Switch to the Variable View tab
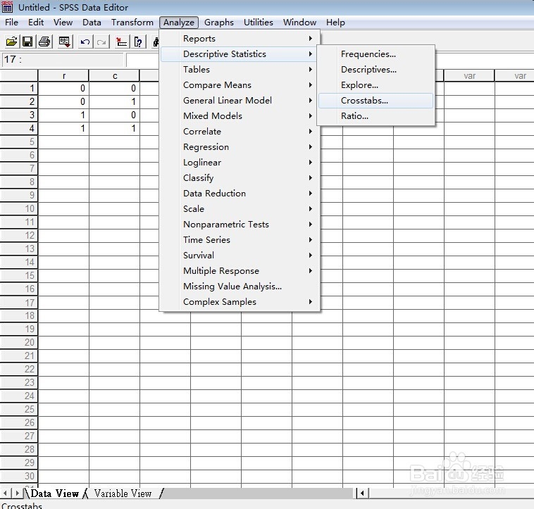 coord(123,494)
